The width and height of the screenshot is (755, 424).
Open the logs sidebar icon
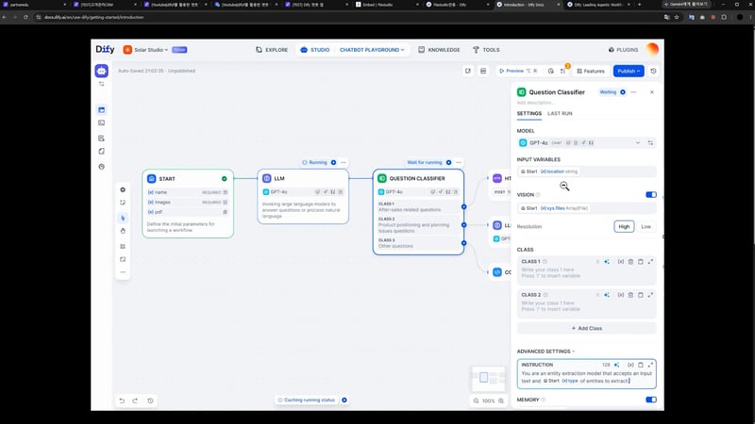coord(102,139)
